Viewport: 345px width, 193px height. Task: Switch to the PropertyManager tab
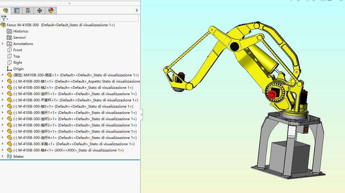[17, 11]
